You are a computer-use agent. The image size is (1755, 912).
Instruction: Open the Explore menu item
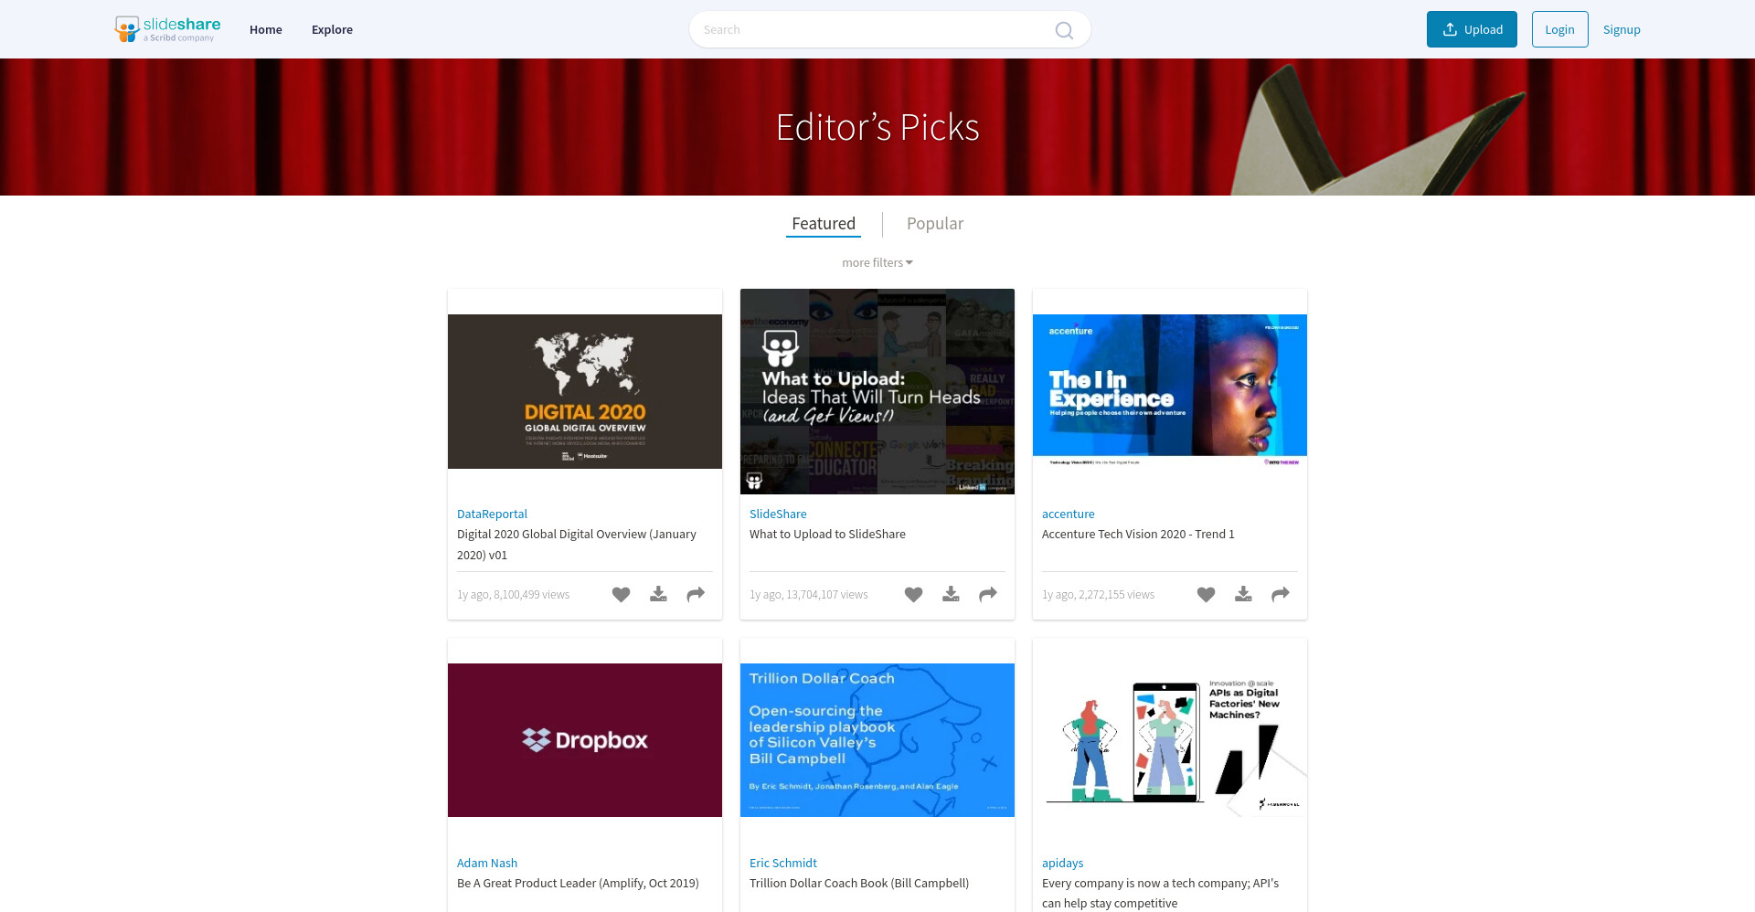tap(332, 29)
